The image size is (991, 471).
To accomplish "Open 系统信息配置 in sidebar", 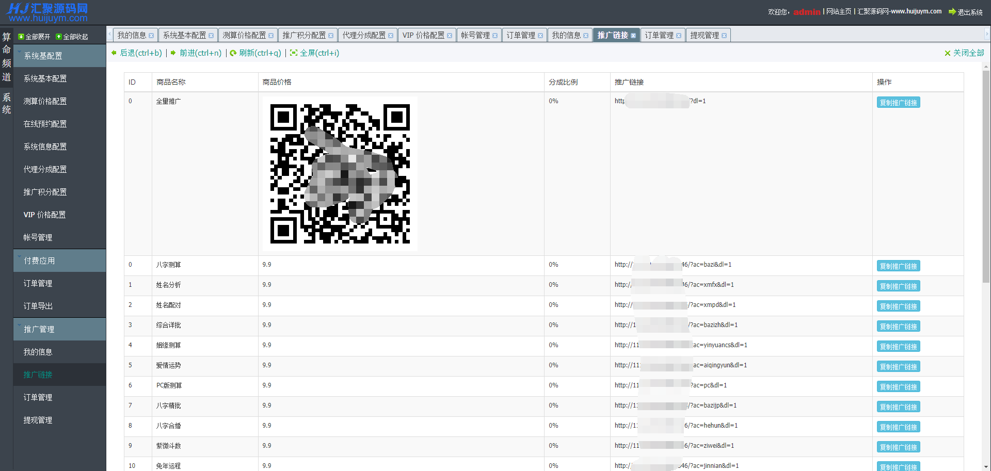I will pyautogui.click(x=60, y=147).
